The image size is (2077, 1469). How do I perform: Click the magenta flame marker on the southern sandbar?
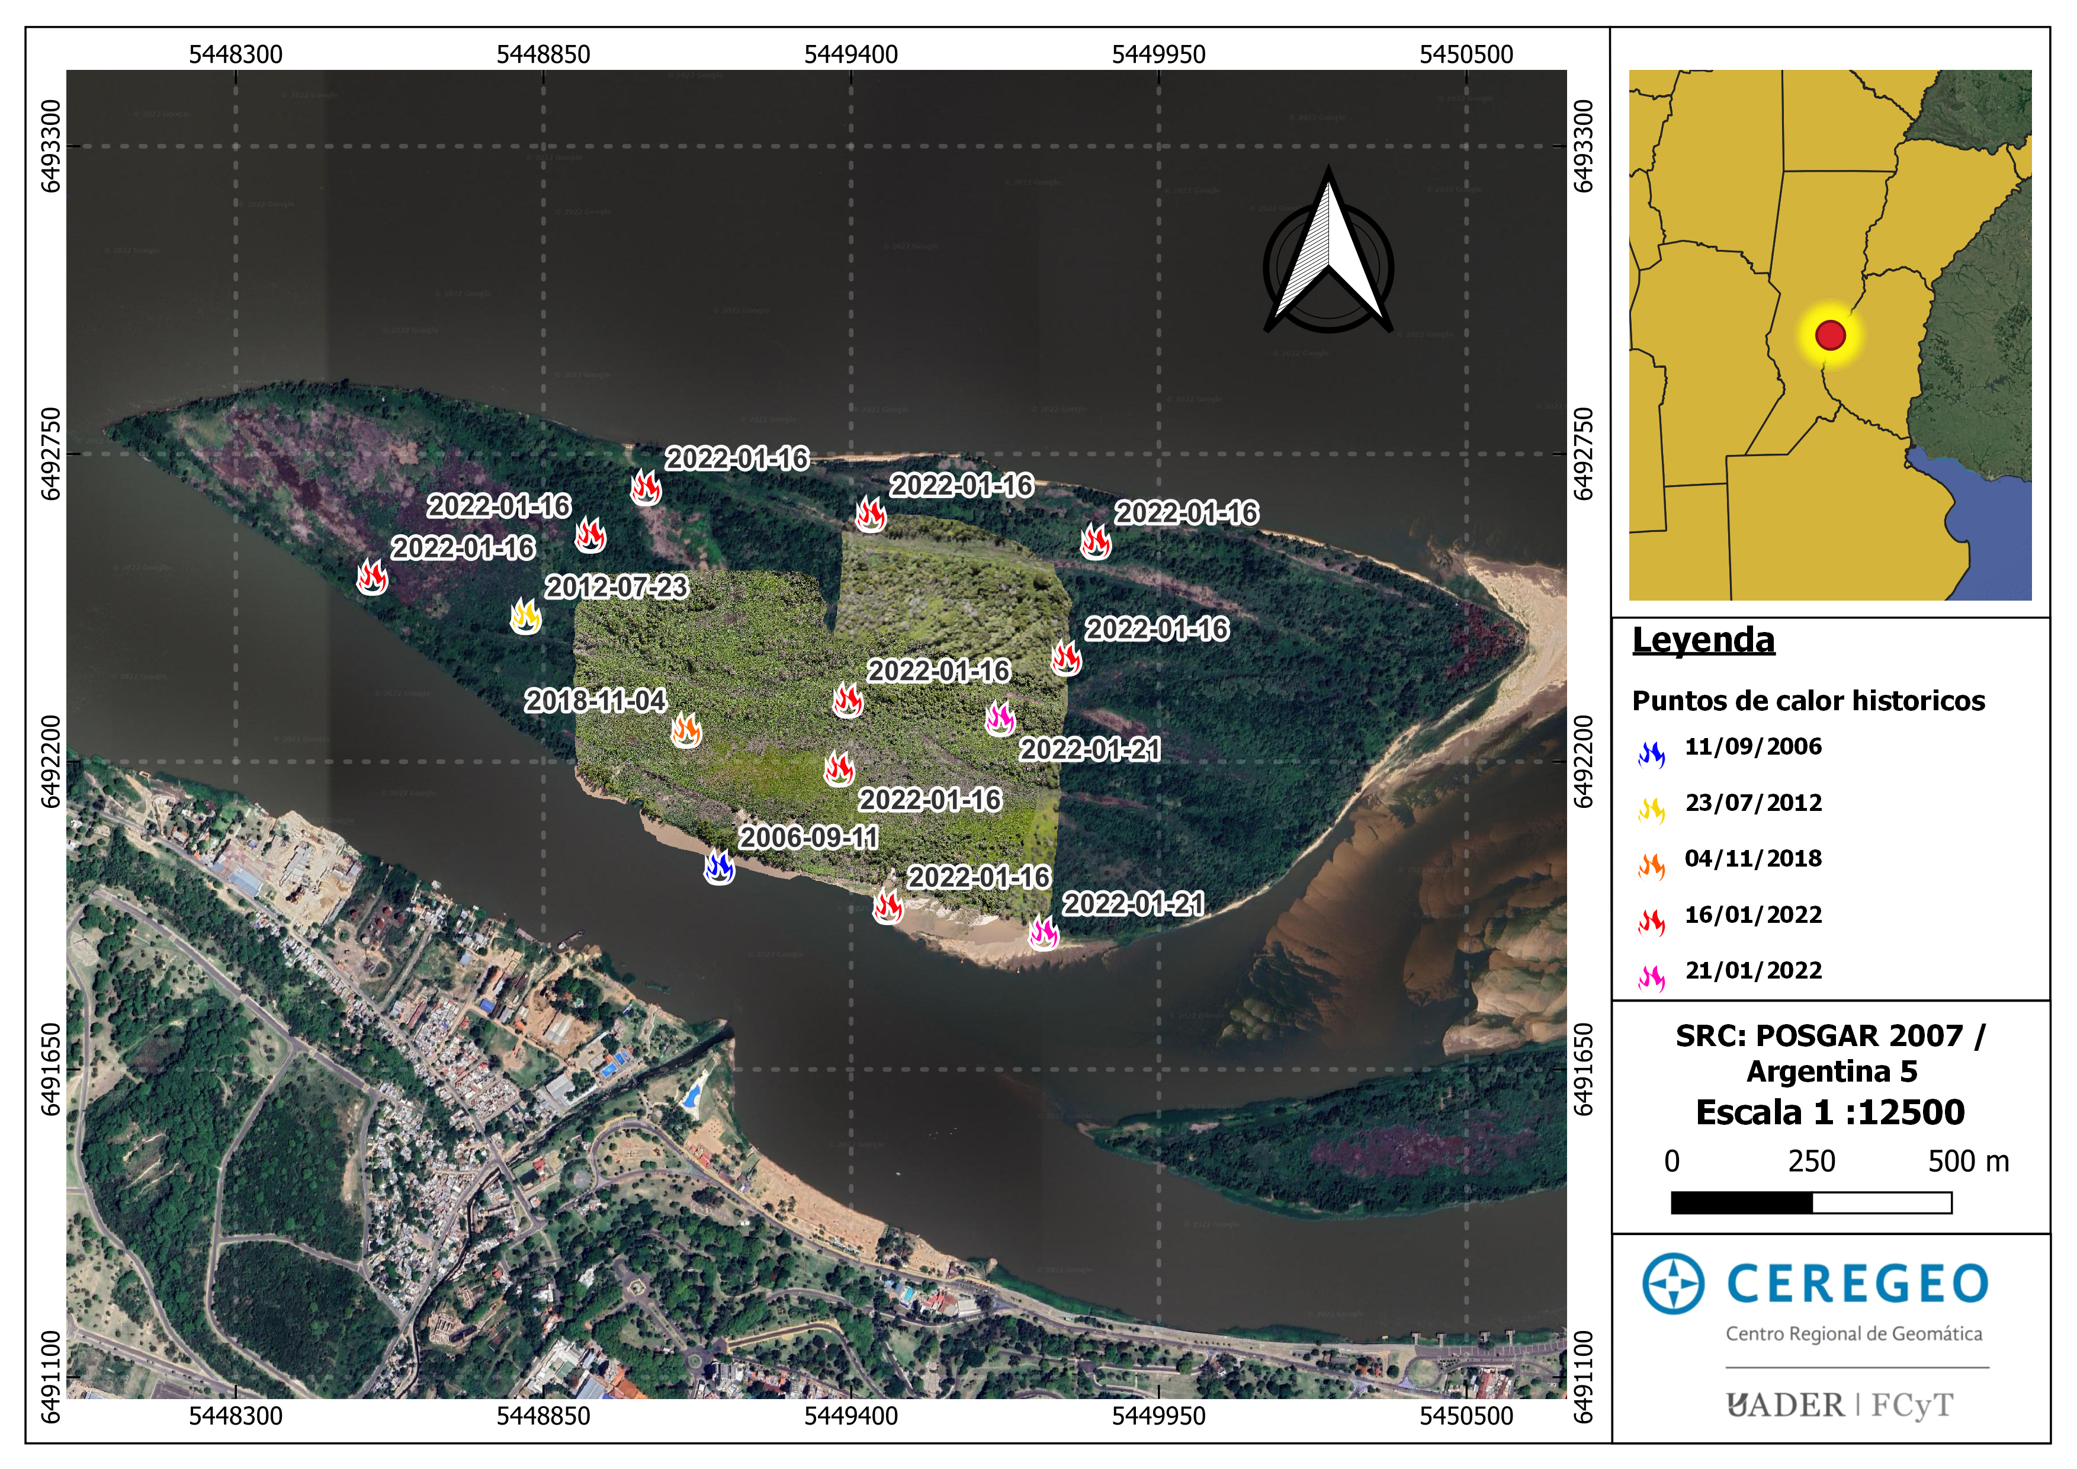pos(1043,932)
